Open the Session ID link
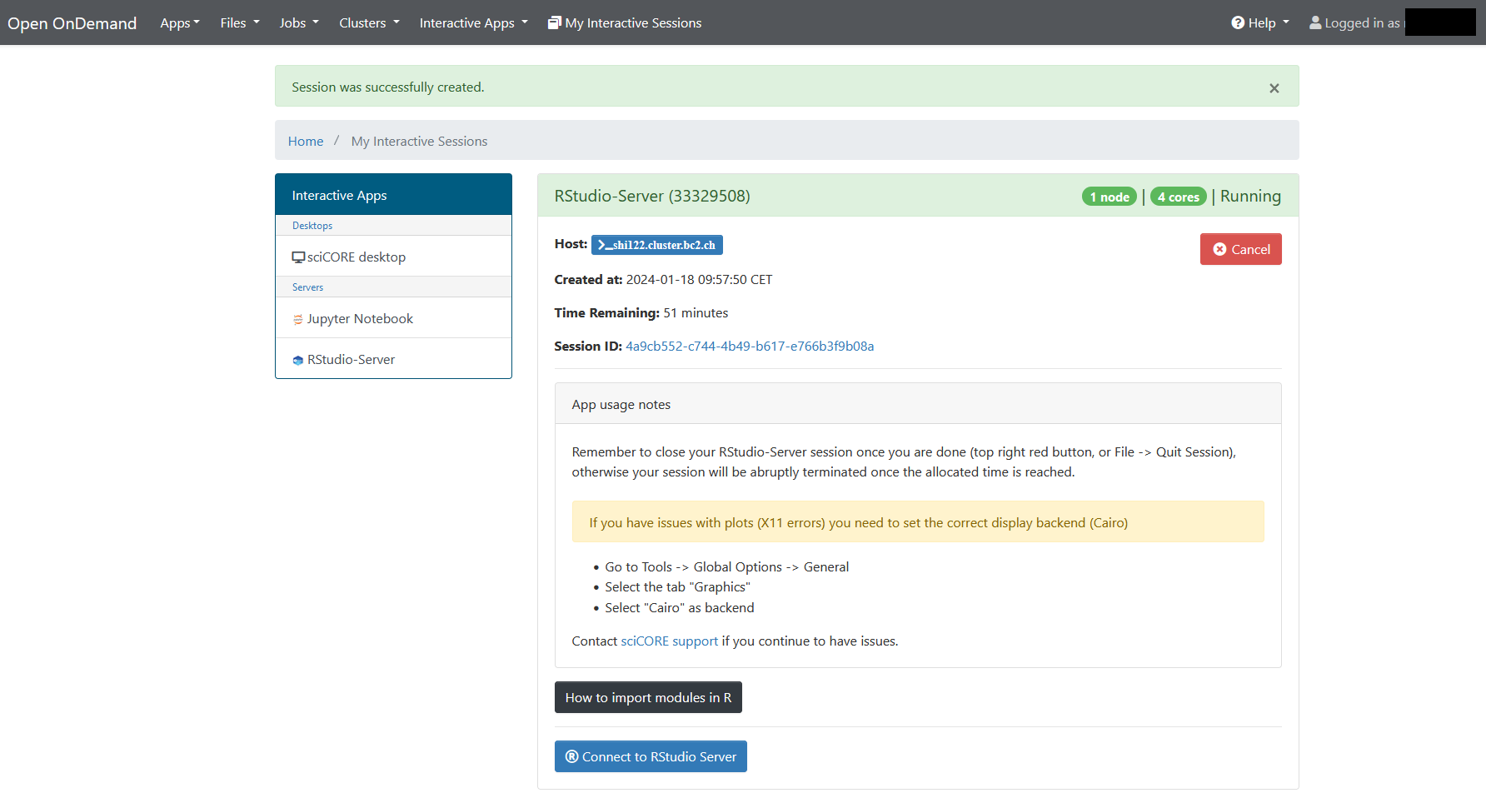 [x=750, y=347]
